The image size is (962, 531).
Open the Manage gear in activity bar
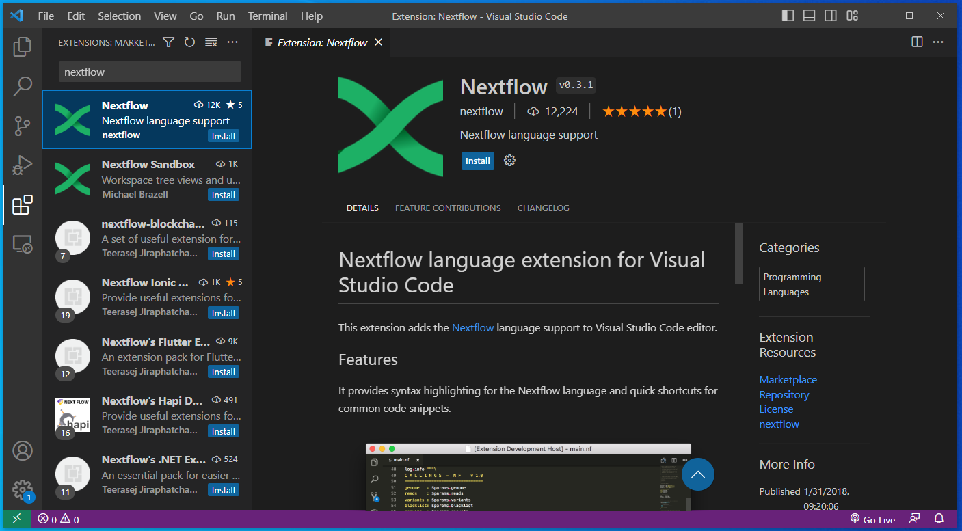click(23, 489)
